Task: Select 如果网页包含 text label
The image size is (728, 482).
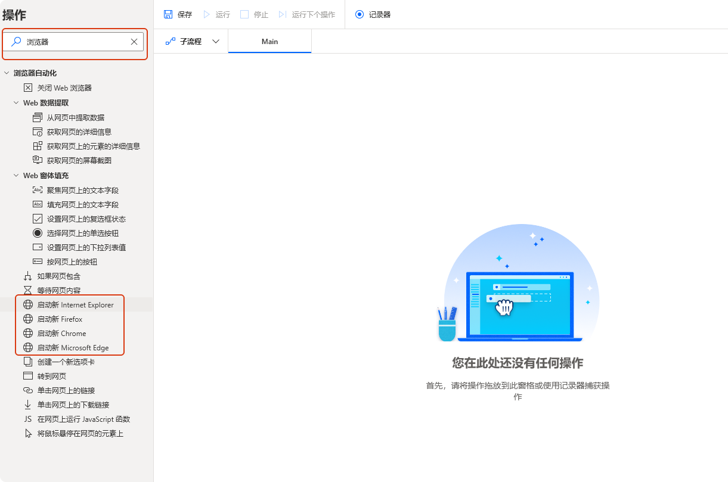Action: 59,276
